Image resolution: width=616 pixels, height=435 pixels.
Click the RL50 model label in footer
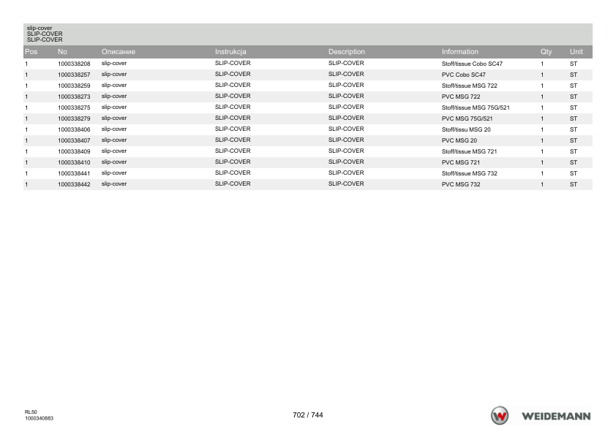coord(31,412)
